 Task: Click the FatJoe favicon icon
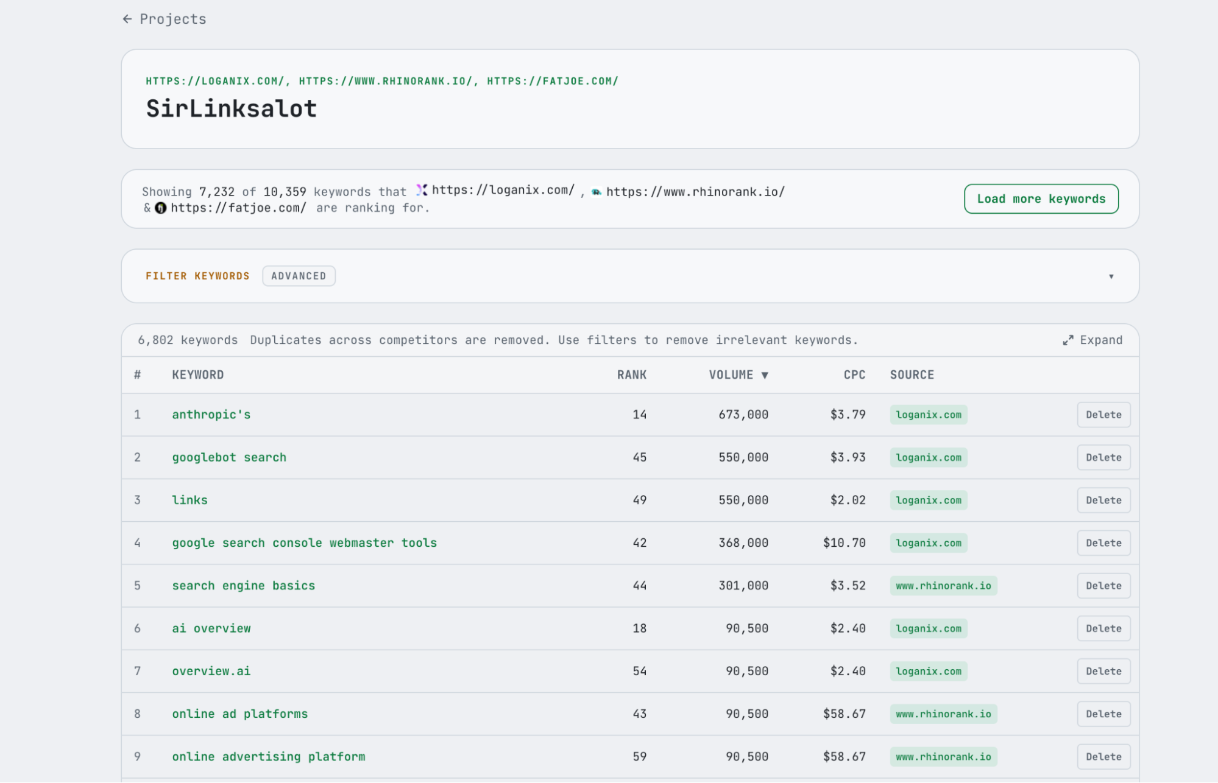(x=161, y=208)
